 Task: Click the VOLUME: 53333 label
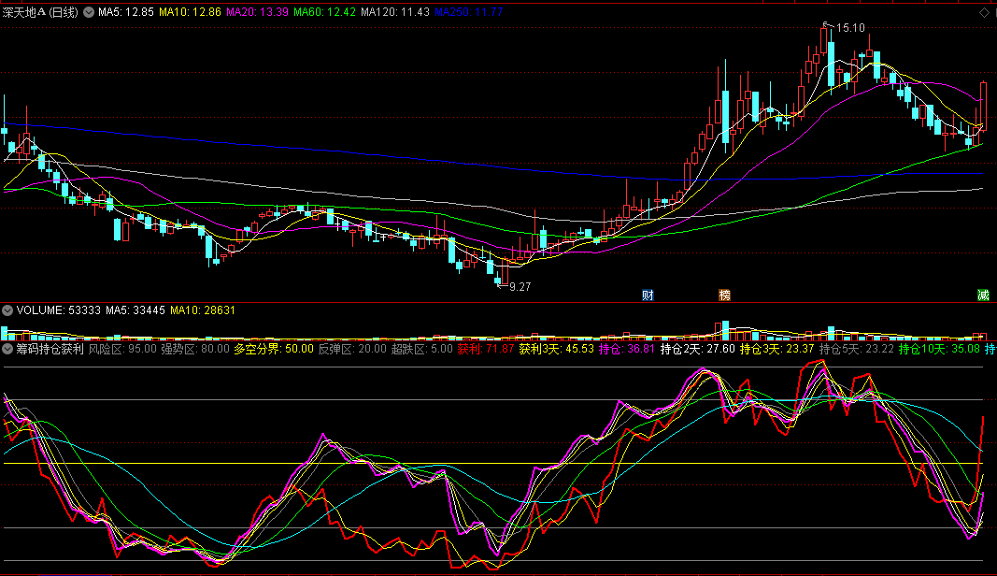click(59, 310)
